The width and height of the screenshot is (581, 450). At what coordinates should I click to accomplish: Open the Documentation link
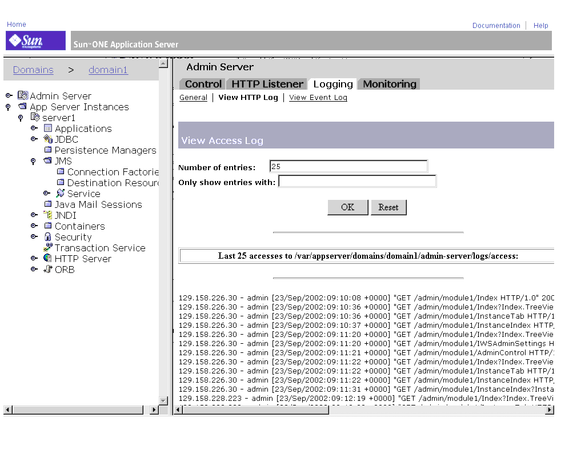[496, 26]
